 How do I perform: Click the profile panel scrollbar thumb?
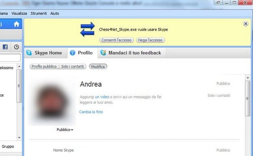[247, 98]
